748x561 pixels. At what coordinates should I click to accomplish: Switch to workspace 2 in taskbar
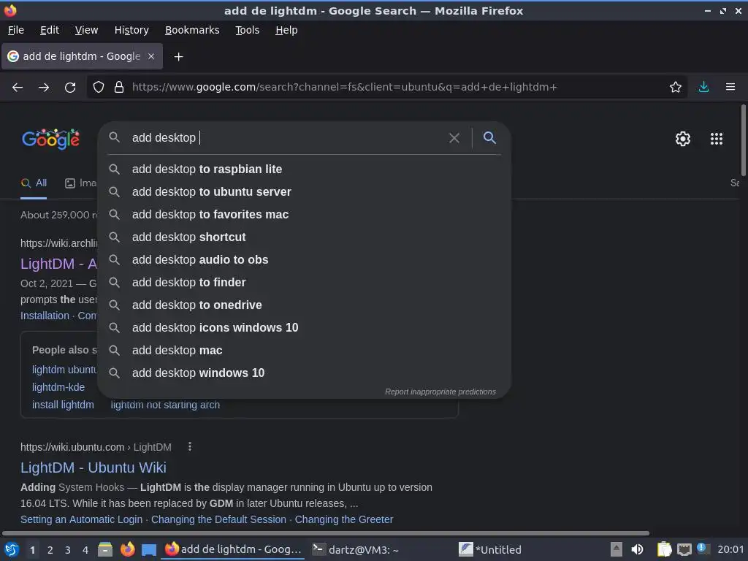pyautogui.click(x=50, y=550)
